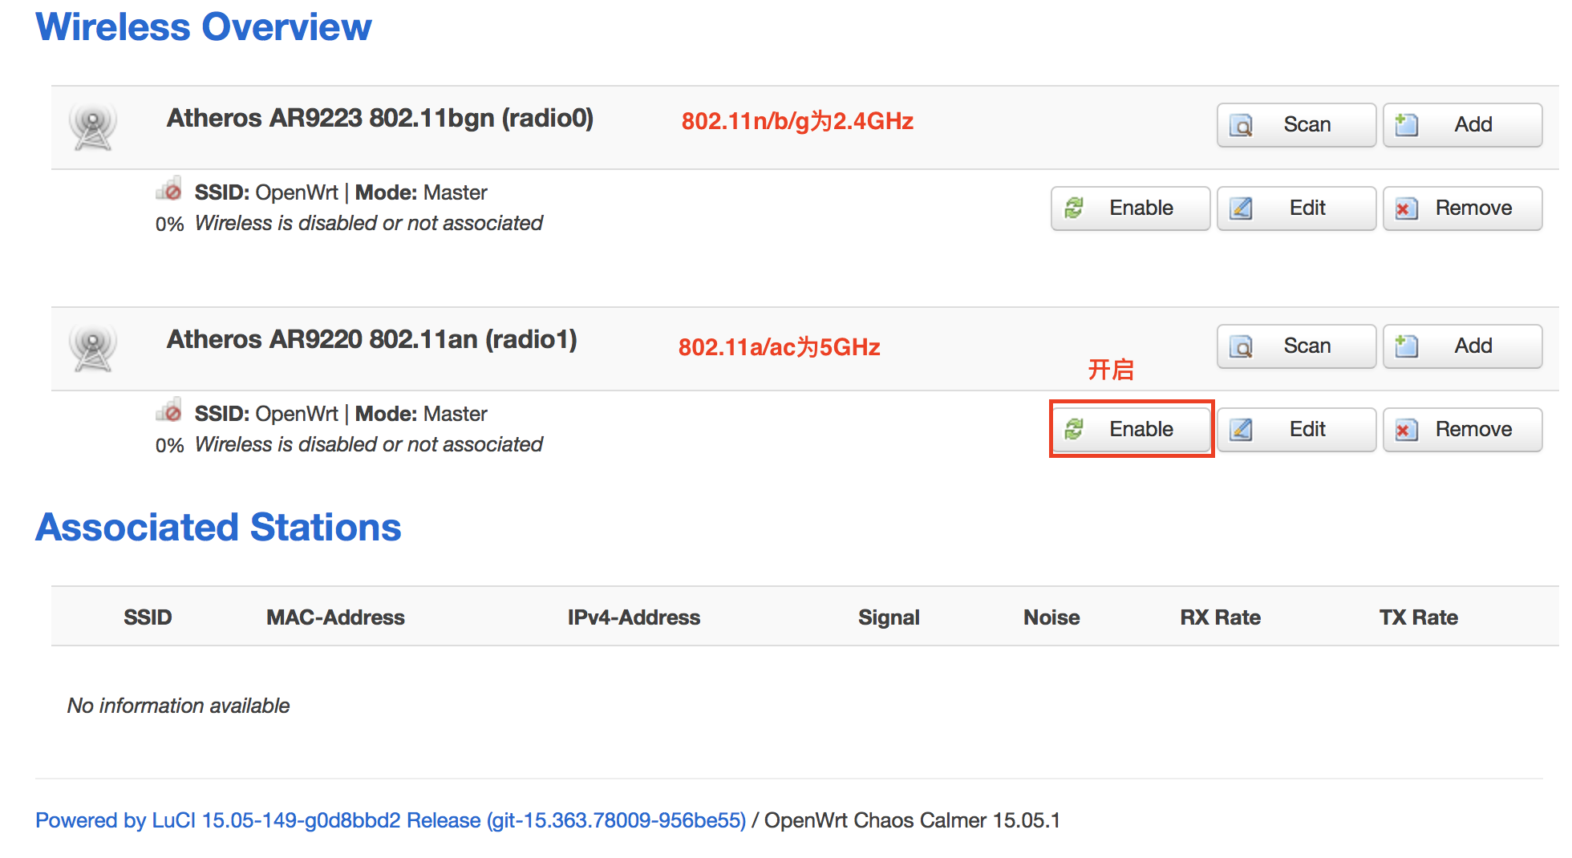Click the pencil icon on radio1 Edit
Viewport: 1572px width, 858px height.
pos(1241,431)
